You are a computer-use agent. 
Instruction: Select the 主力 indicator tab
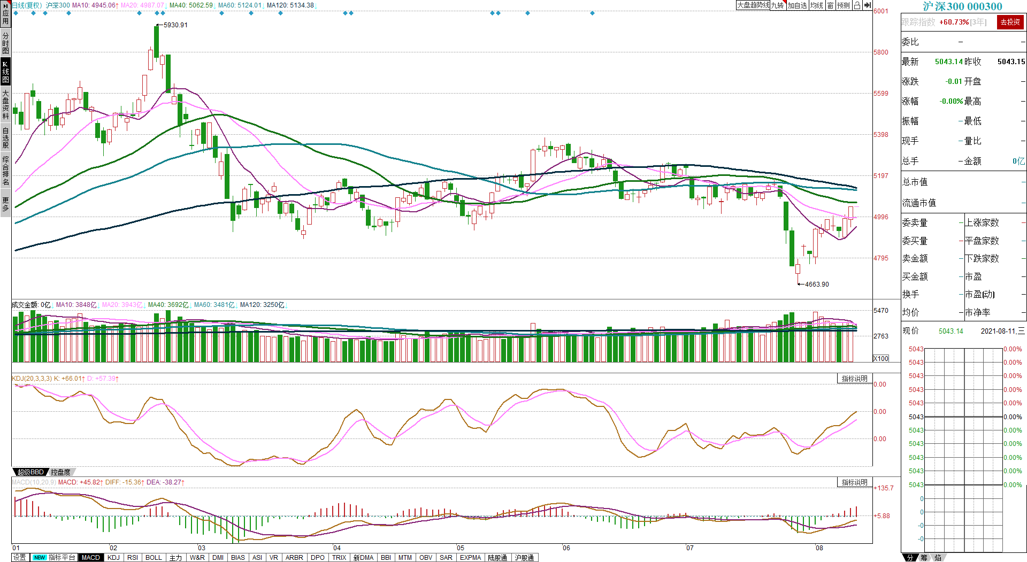coord(175,557)
